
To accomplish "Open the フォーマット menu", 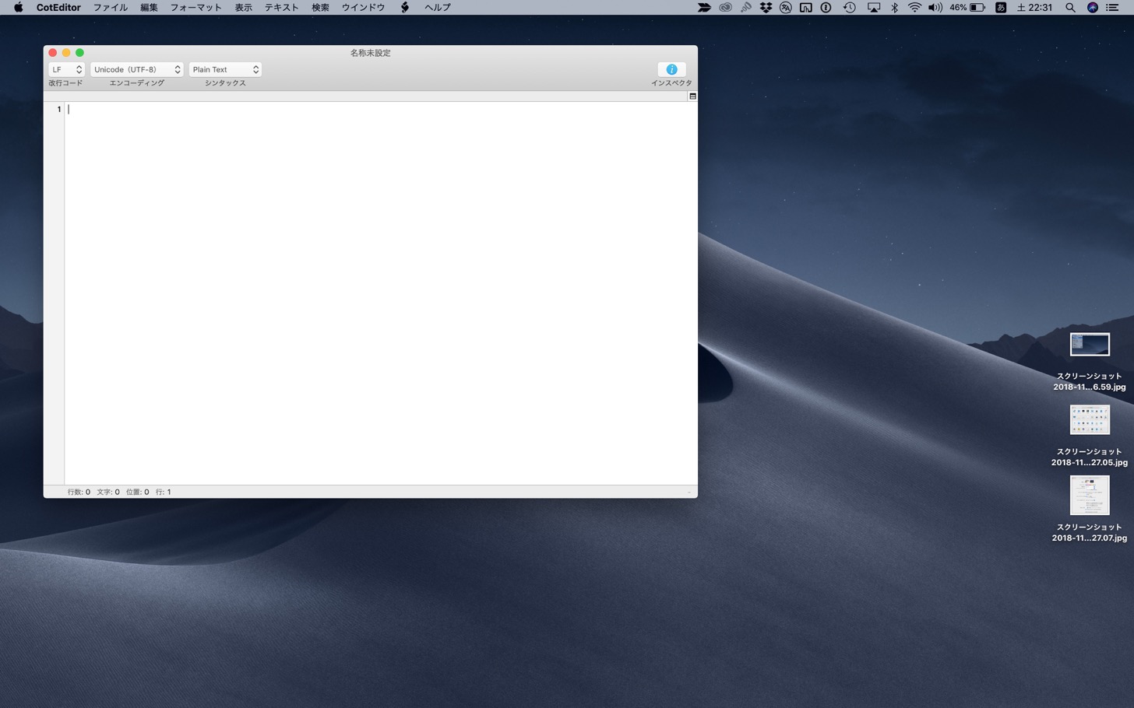I will point(195,7).
